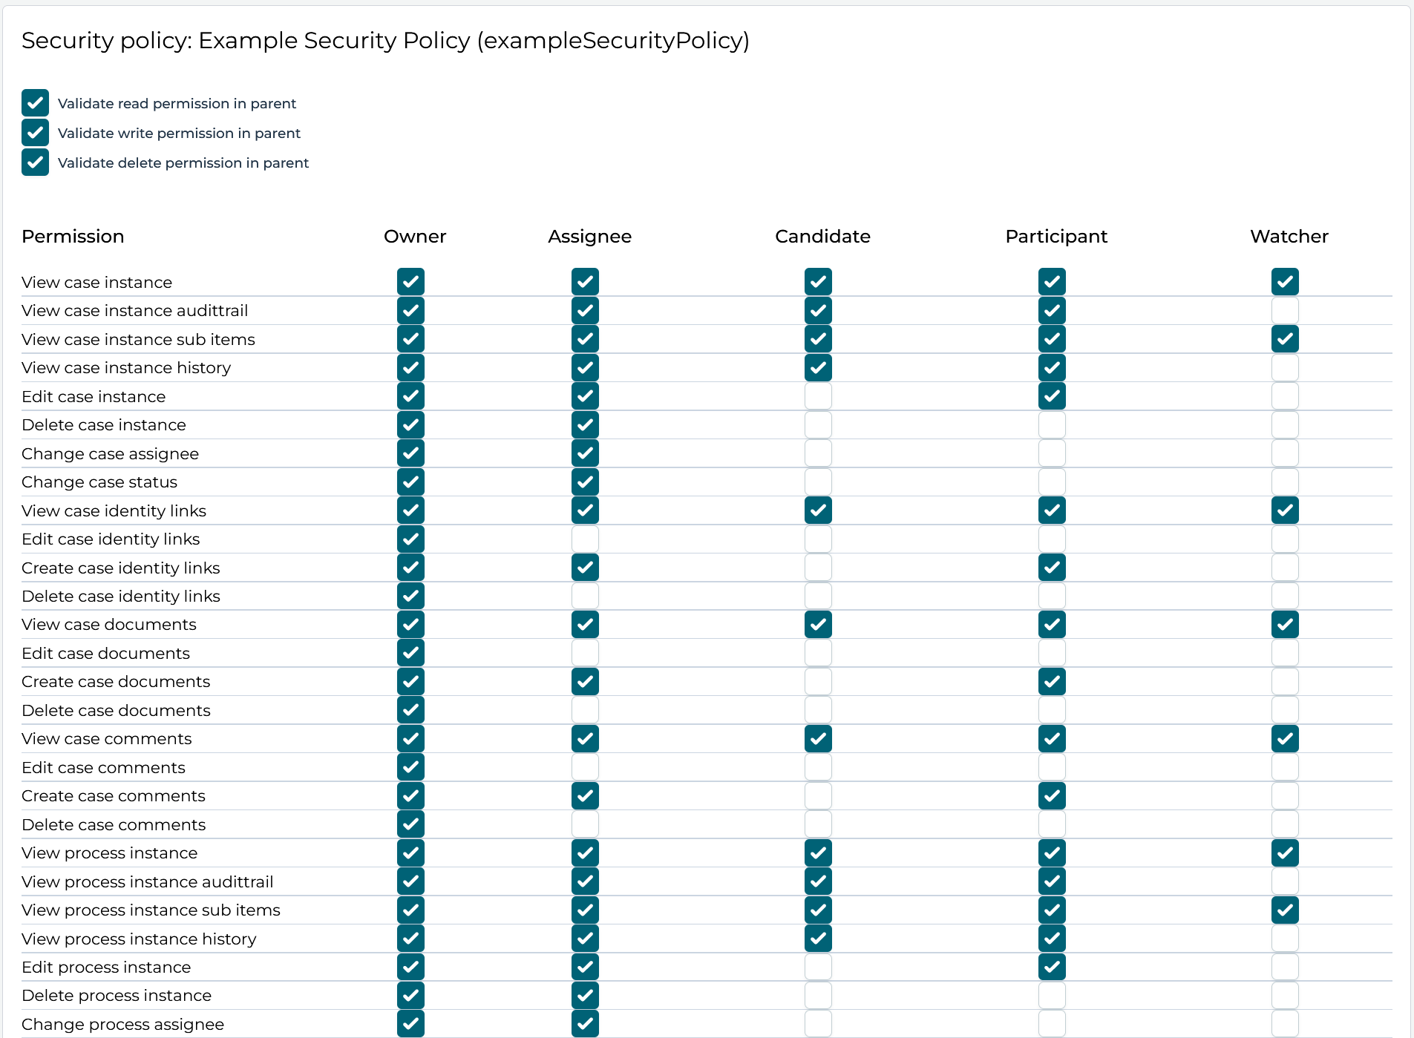Disable Owner's 'Change process assignee' permission

(410, 1024)
